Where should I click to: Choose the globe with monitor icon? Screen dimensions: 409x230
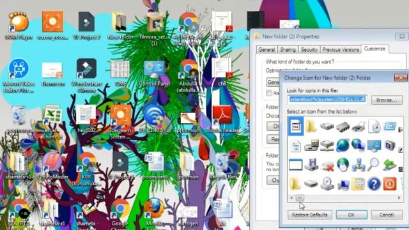click(x=358, y=145)
